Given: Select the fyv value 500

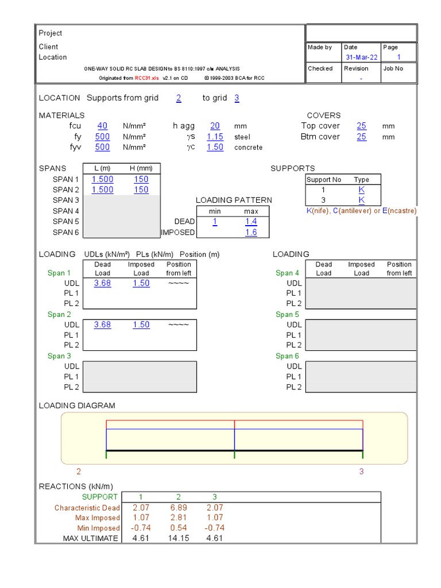Looking at the screenshot, I should 102,147.
